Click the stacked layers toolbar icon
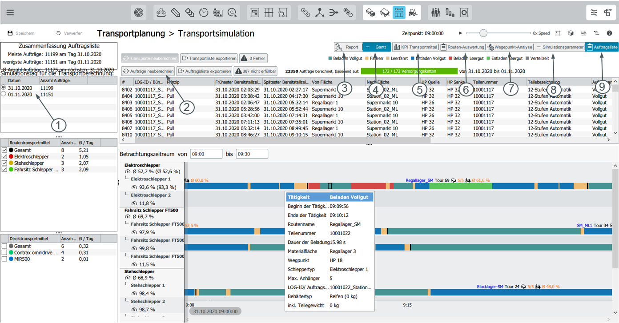The height and width of the screenshot is (323, 619). click(189, 12)
